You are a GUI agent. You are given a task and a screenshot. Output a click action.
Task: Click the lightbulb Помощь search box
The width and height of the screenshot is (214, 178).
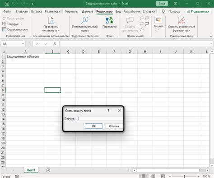click(171, 11)
